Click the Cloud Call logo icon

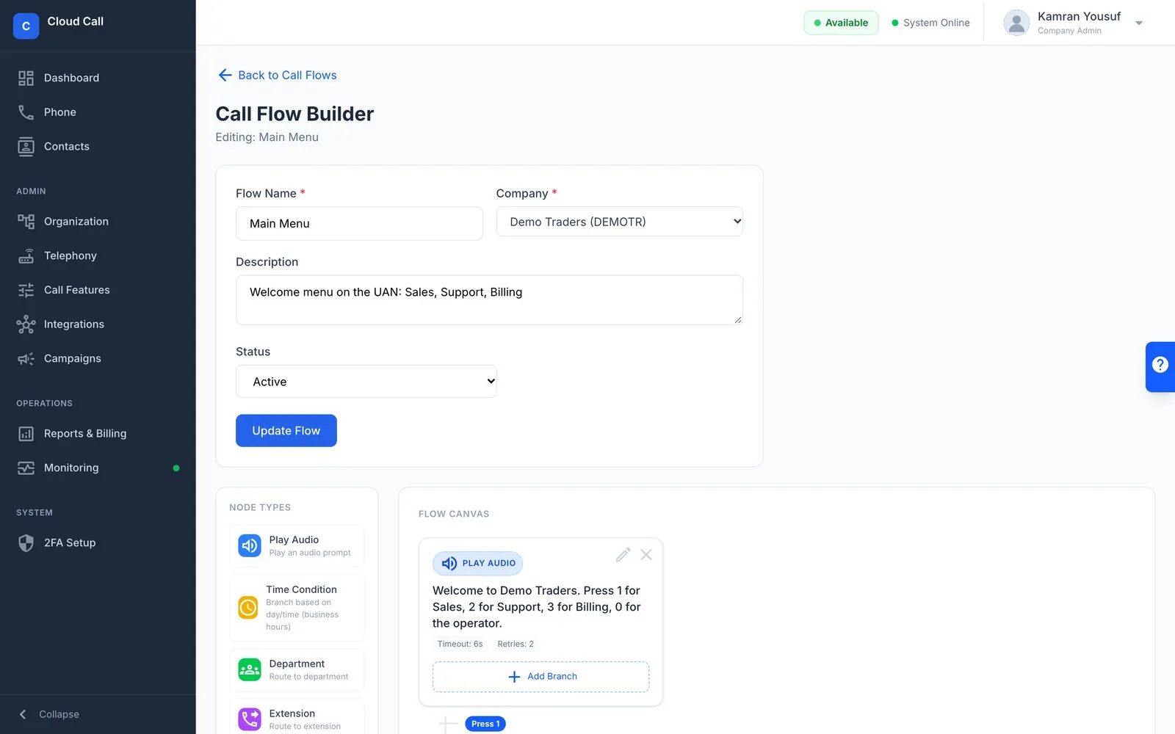(x=26, y=26)
